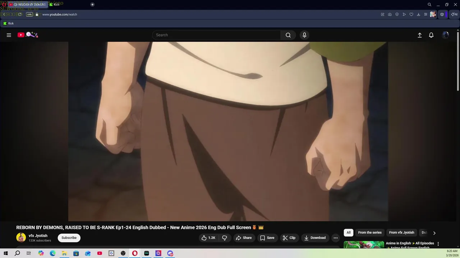
Task: Open the privacy shield ad blocker
Action: click(397, 14)
